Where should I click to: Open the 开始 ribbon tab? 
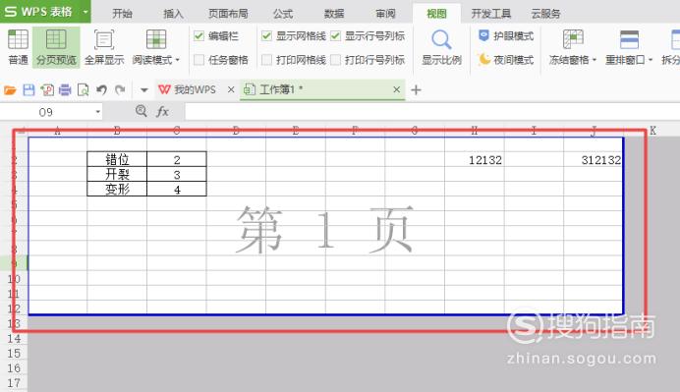coord(122,14)
